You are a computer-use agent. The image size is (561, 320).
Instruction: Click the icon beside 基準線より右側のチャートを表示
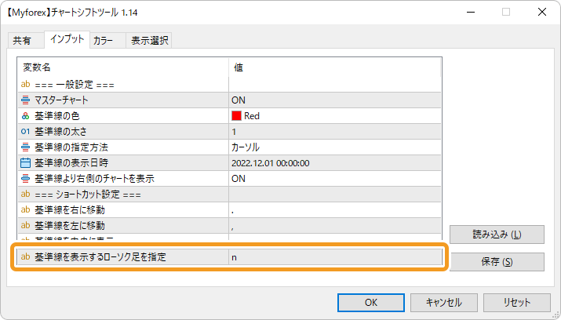[x=25, y=178]
